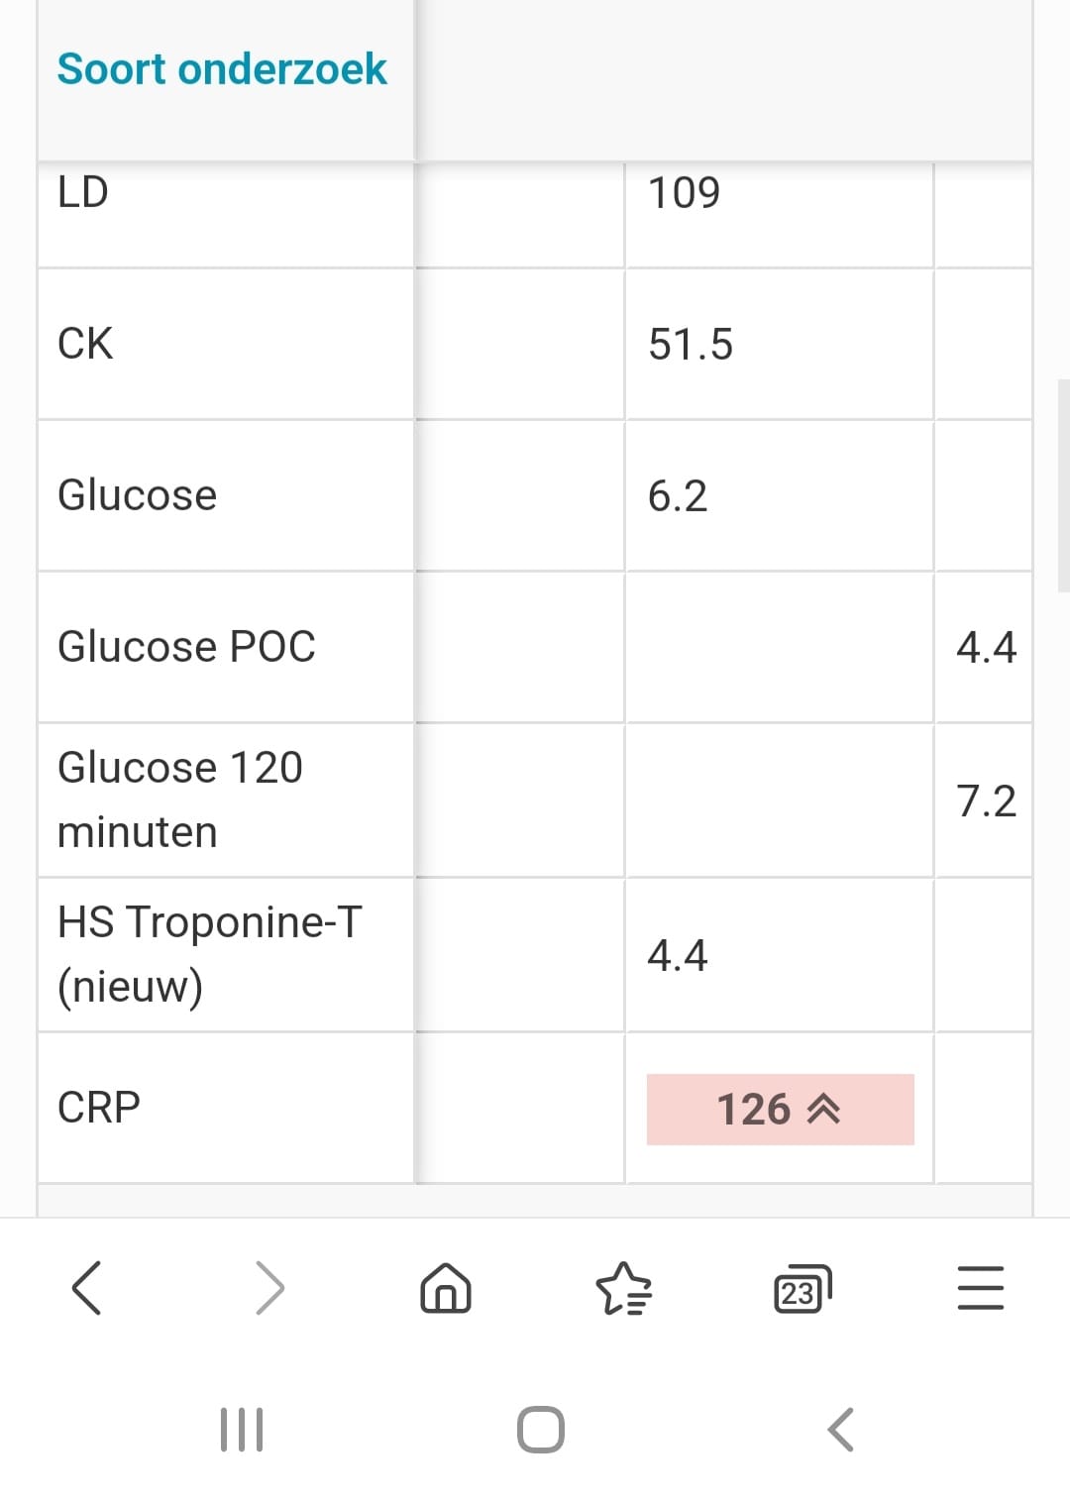Open bookmarks star icon
The height and width of the screenshot is (1502, 1070).
pyautogui.click(x=624, y=1288)
